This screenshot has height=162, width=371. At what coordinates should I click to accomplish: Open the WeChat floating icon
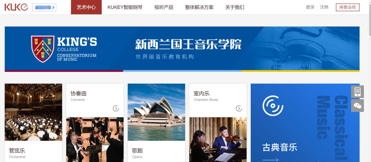tap(357, 105)
